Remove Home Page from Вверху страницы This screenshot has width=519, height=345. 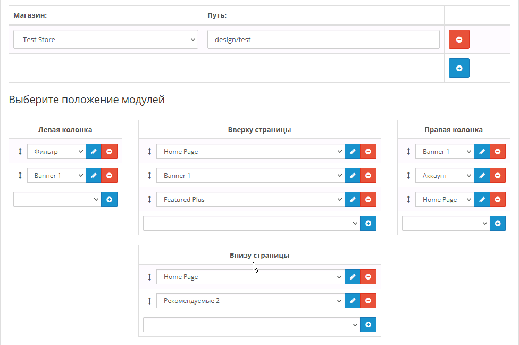coord(368,152)
